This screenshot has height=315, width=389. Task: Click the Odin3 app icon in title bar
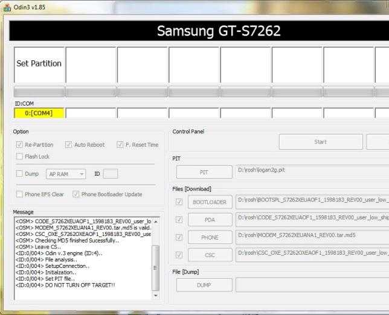click(x=7, y=7)
